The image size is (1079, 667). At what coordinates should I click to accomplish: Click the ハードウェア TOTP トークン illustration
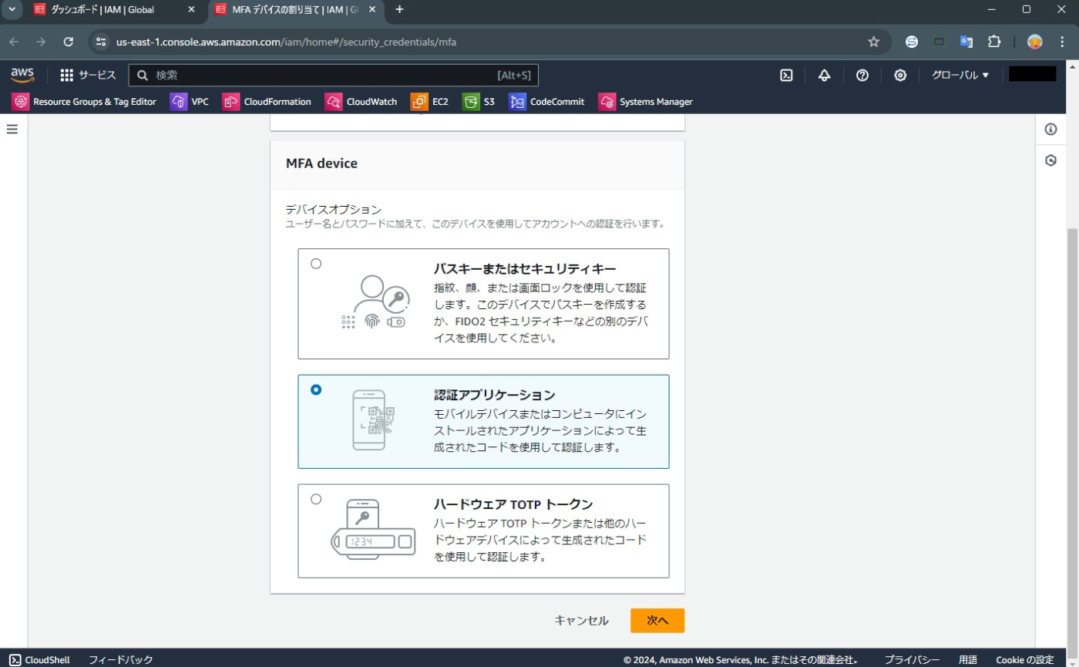pyautogui.click(x=373, y=531)
